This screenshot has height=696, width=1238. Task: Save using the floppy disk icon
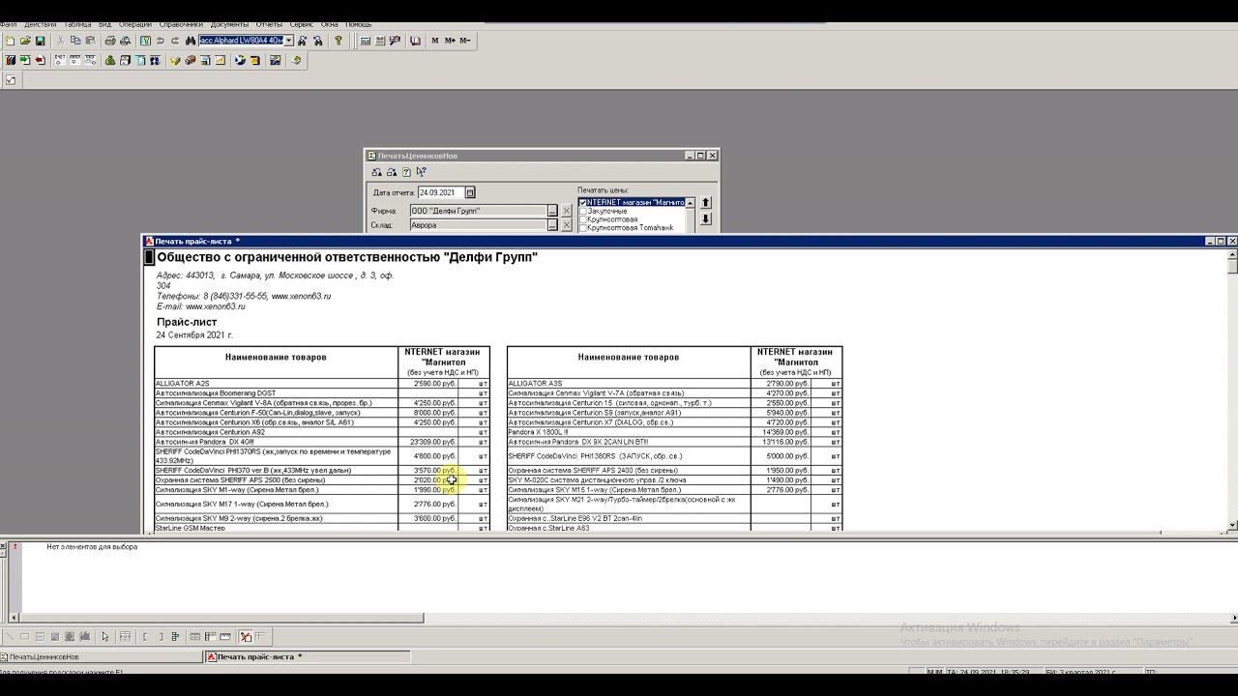coord(41,41)
